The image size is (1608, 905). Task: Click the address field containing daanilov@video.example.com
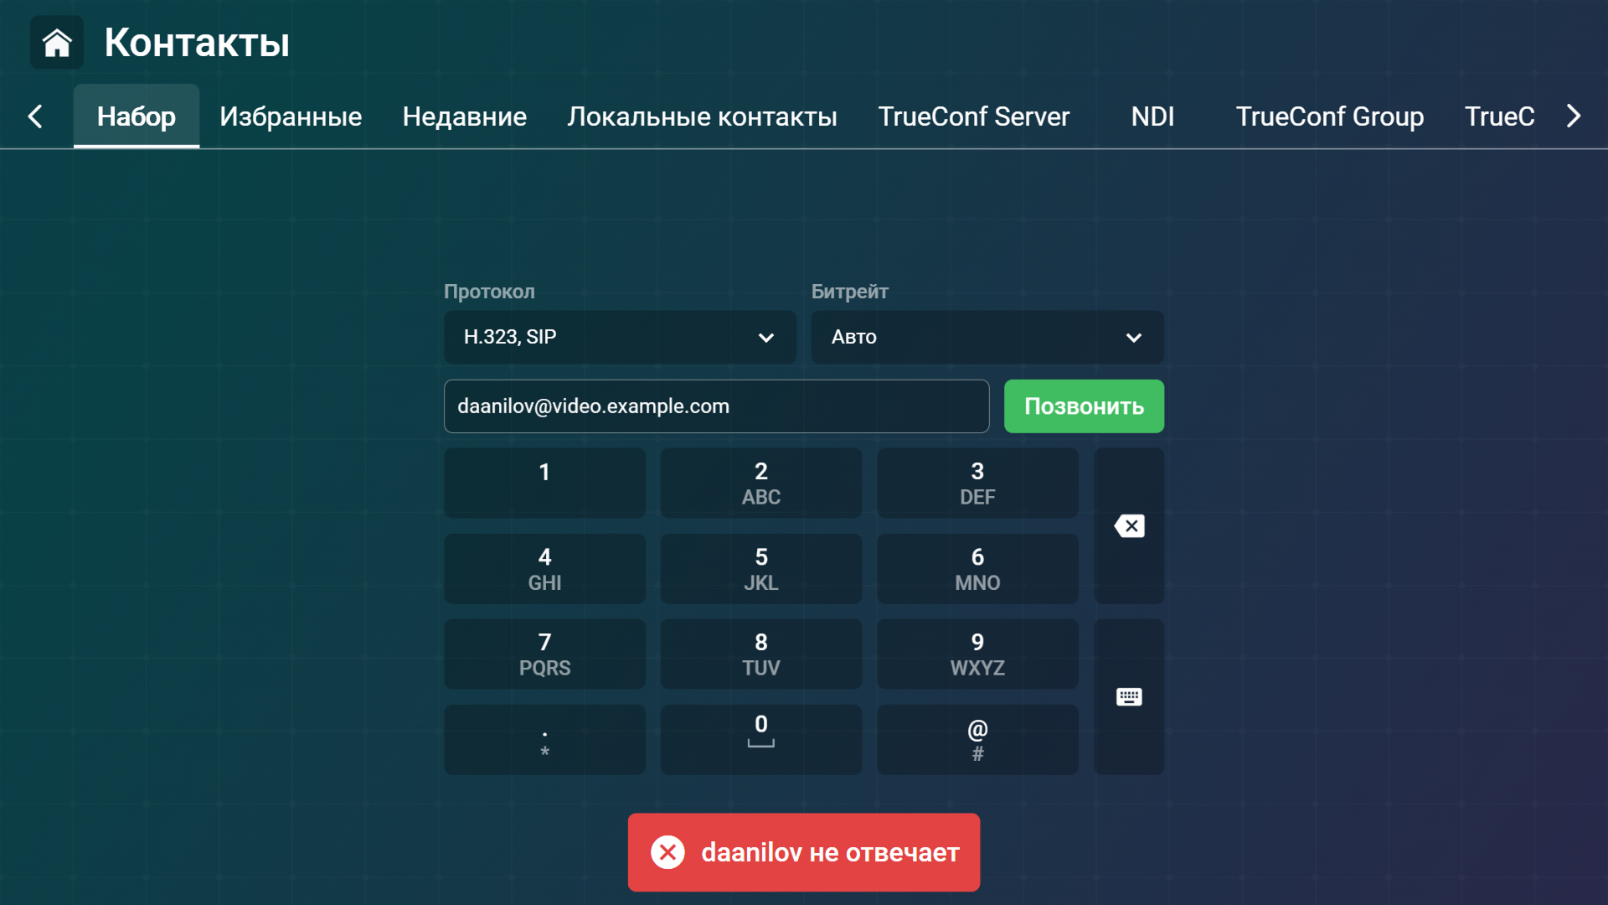(716, 406)
